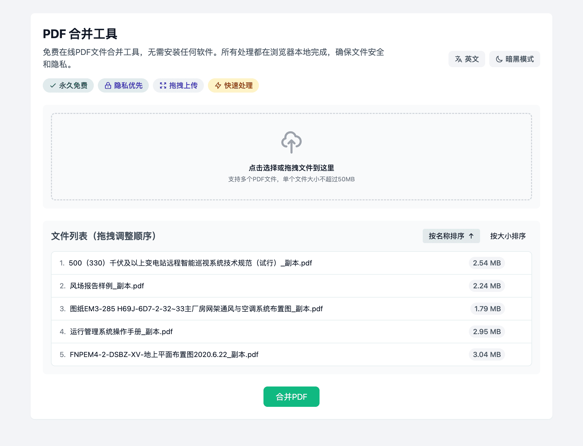This screenshot has width=583, height=446.
Task: Click the lightning icon in 快速处理 badge
Action: [218, 85]
